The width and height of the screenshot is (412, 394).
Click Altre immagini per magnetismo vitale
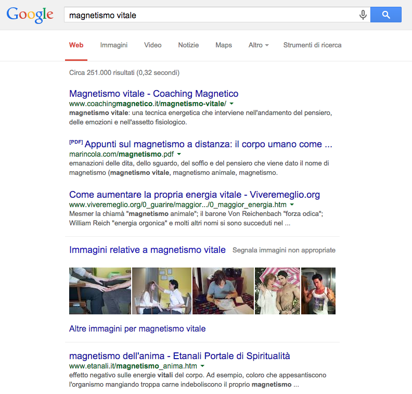(137, 329)
